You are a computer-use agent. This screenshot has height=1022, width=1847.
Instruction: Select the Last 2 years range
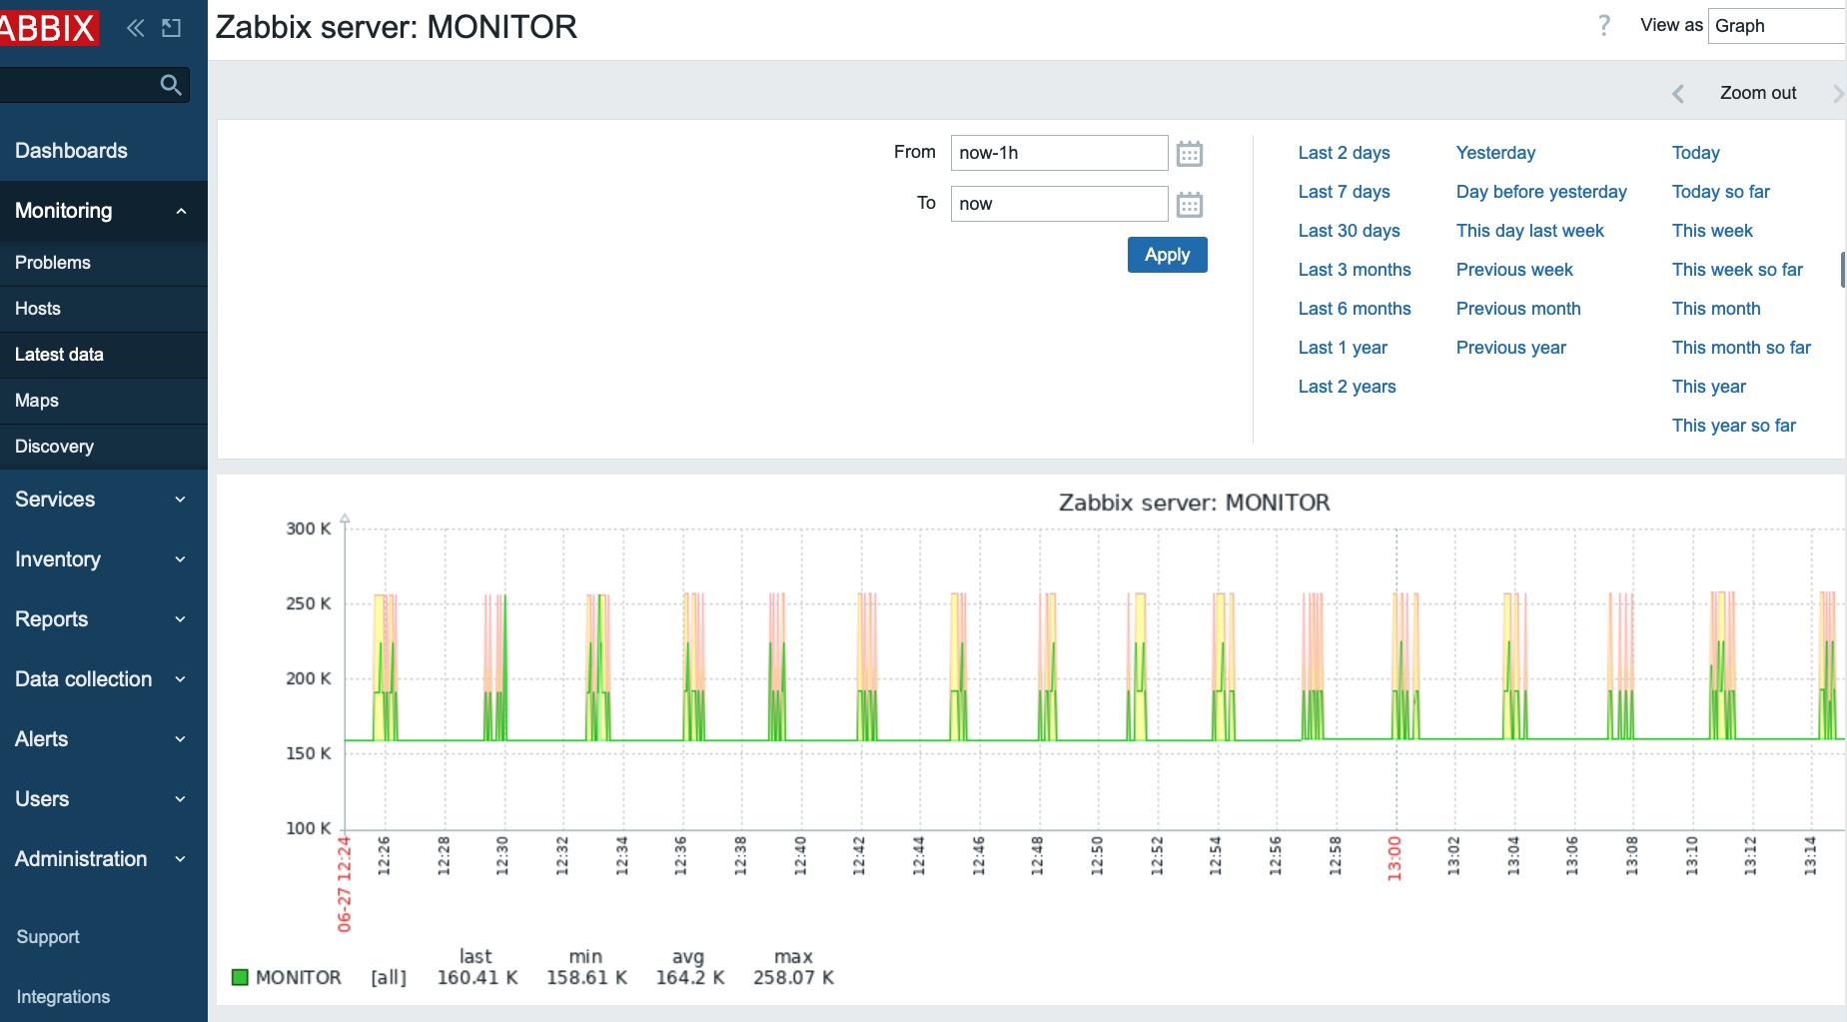click(1347, 387)
